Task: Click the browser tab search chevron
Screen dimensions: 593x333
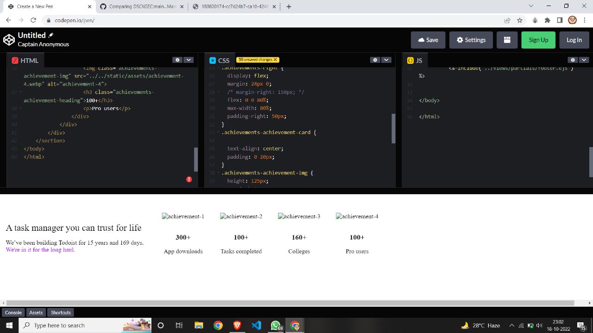Action: (531, 6)
